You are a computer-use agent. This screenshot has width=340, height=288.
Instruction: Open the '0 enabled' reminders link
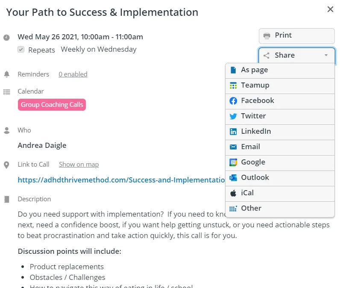(73, 74)
